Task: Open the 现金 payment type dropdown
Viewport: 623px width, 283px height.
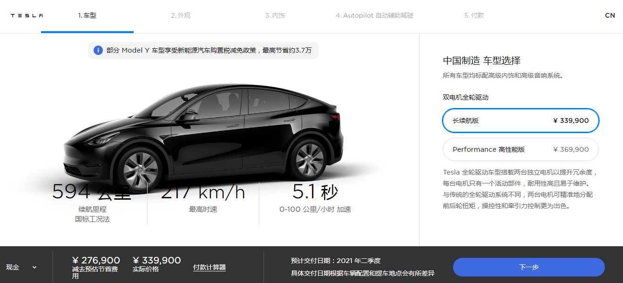Action: (x=21, y=267)
